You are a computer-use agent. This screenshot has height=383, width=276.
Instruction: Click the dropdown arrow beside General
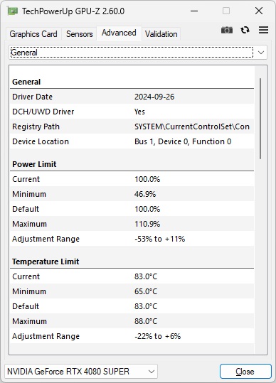(x=261, y=53)
